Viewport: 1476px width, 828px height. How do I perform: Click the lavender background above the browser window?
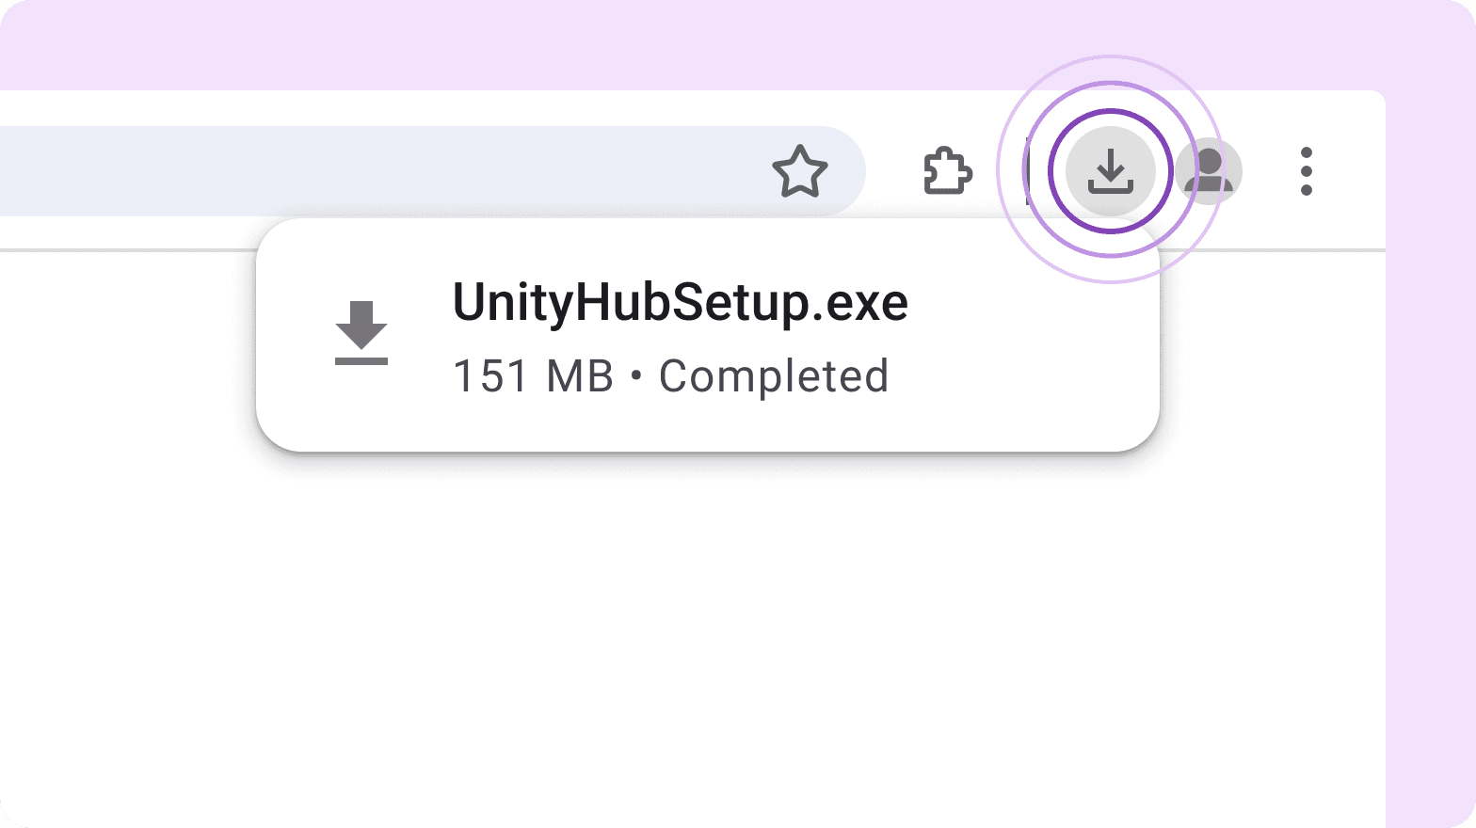coord(659,42)
